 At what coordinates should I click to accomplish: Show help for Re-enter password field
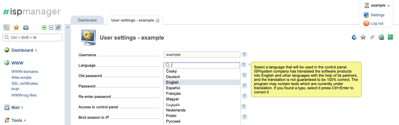pos(244,96)
